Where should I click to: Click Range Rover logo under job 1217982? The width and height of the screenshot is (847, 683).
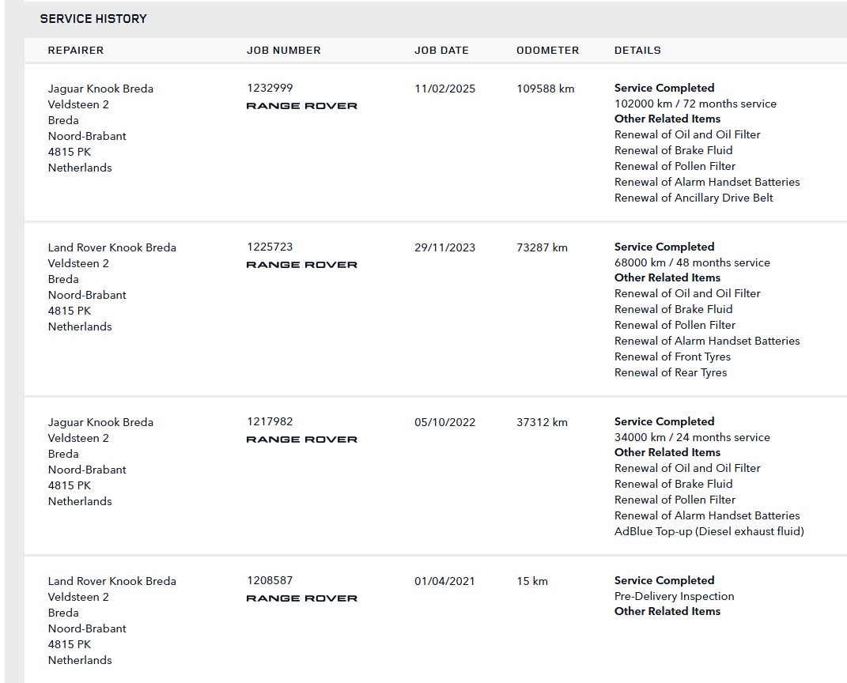(301, 439)
